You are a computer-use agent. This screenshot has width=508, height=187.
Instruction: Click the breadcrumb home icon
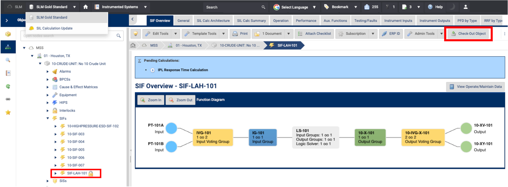133,45
